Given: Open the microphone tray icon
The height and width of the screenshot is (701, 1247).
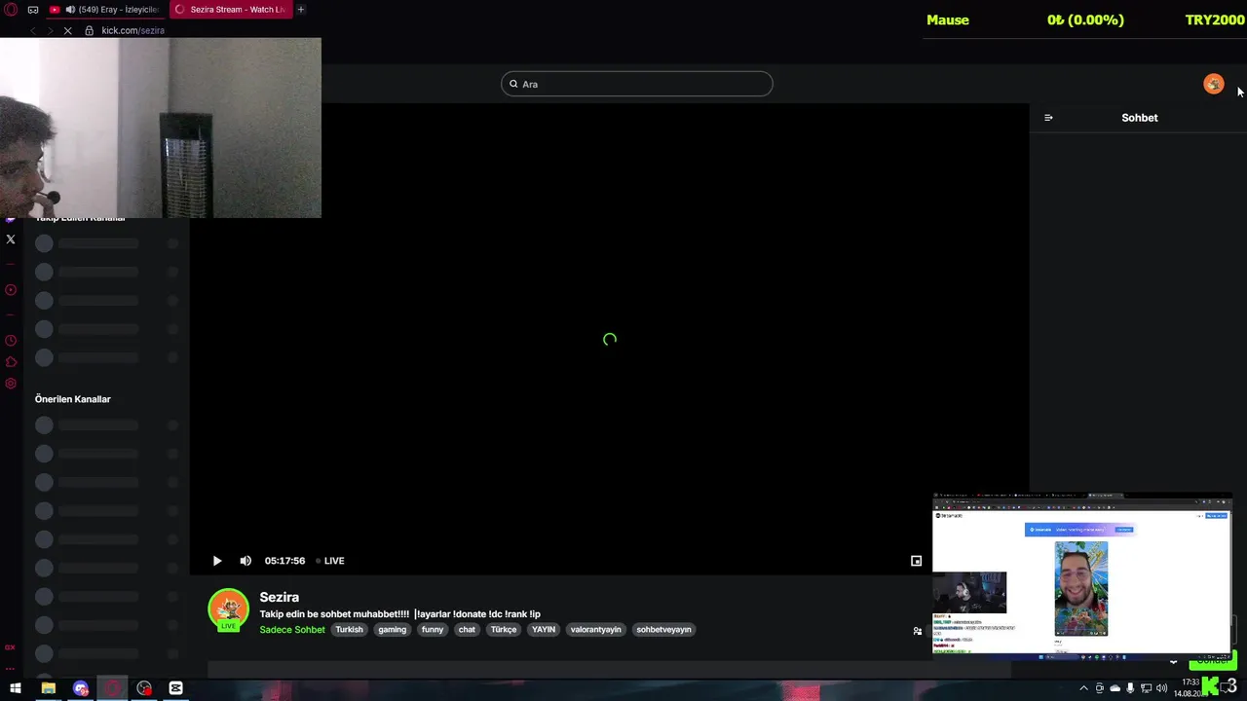Looking at the screenshot, I should 1130,688.
